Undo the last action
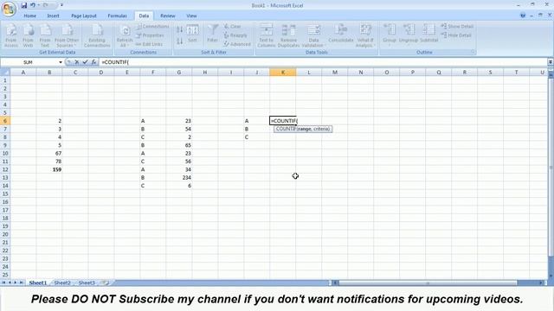The height and width of the screenshot is (311, 554). tap(33, 5)
